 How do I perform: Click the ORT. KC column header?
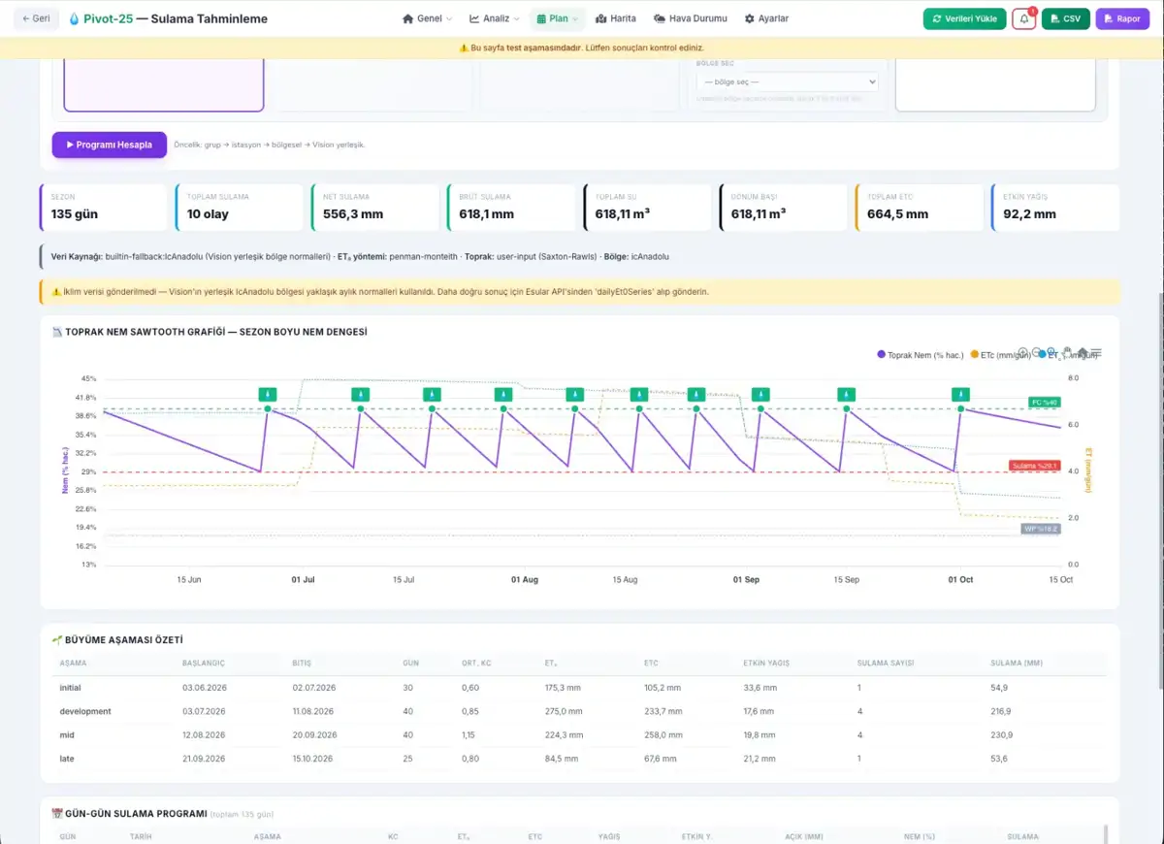[477, 664]
